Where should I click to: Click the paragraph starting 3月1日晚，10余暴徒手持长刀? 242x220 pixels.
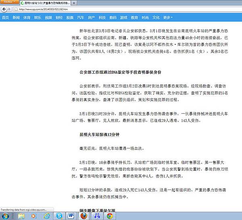[150, 169]
